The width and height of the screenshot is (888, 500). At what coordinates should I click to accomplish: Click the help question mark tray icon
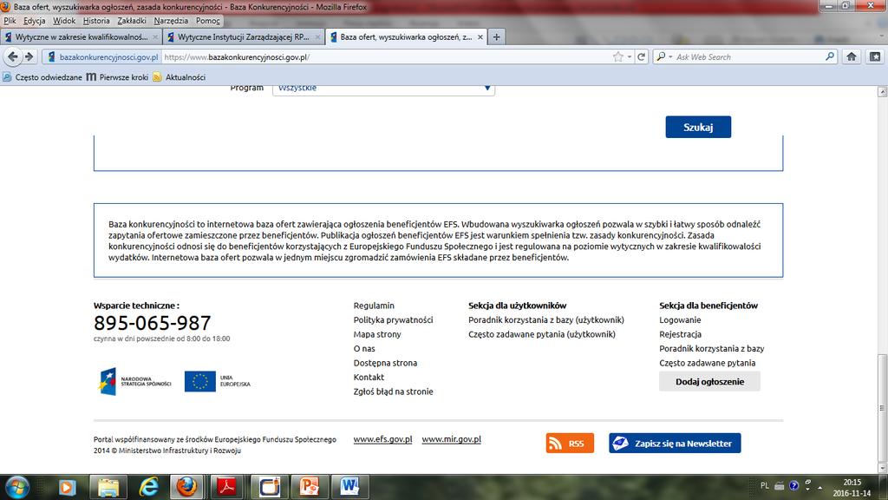point(794,486)
